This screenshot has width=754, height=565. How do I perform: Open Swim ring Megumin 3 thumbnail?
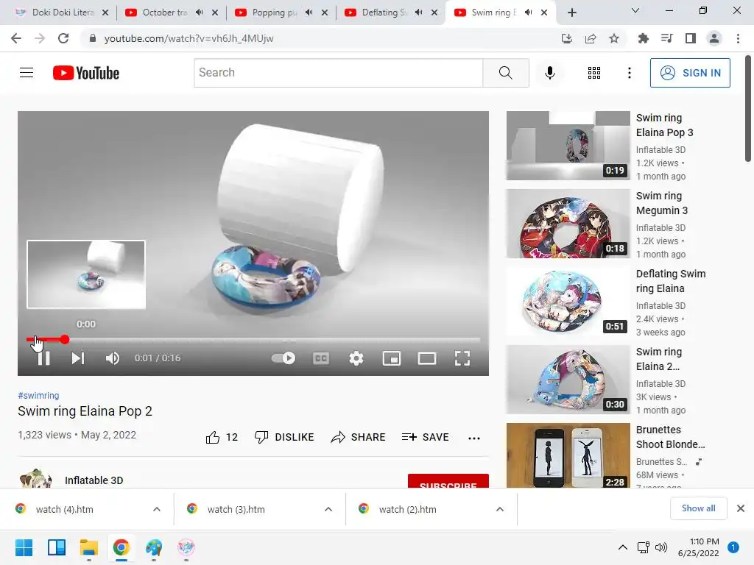pyautogui.click(x=568, y=224)
